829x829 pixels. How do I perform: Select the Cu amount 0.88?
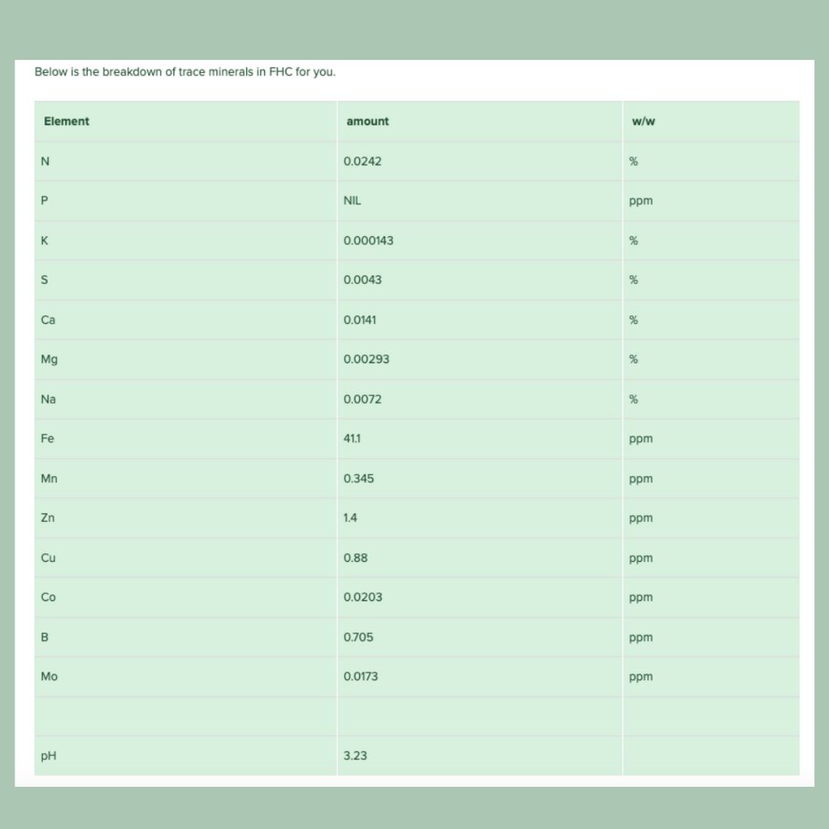355,558
